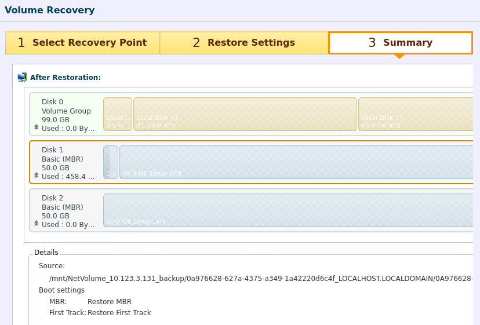This screenshot has width=480, height=325.
Task: Select the small first partition on Disk 1
Action: [x=111, y=162]
